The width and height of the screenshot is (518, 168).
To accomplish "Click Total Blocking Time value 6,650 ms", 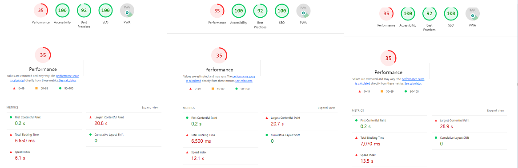I will (25, 141).
